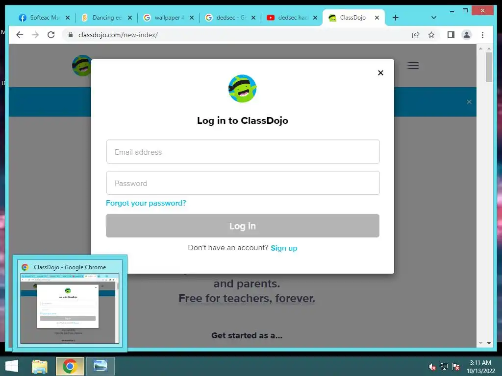The height and width of the screenshot is (376, 502).
Task: Click the page scrollbar thumb
Action: point(489,67)
